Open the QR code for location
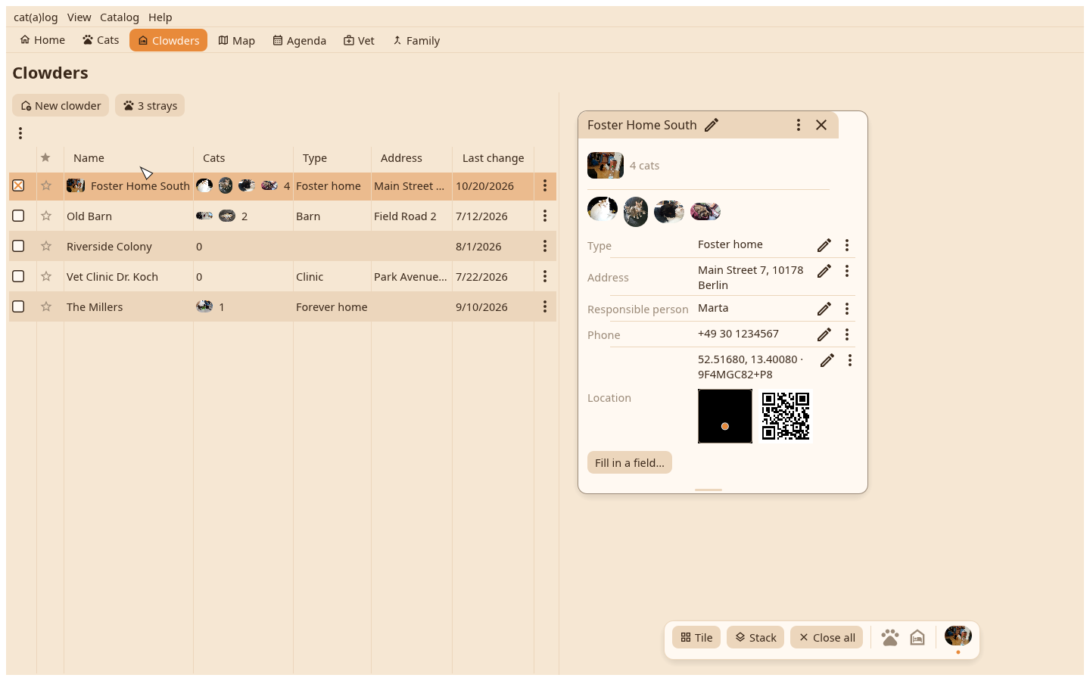1090x681 pixels. [x=786, y=416]
